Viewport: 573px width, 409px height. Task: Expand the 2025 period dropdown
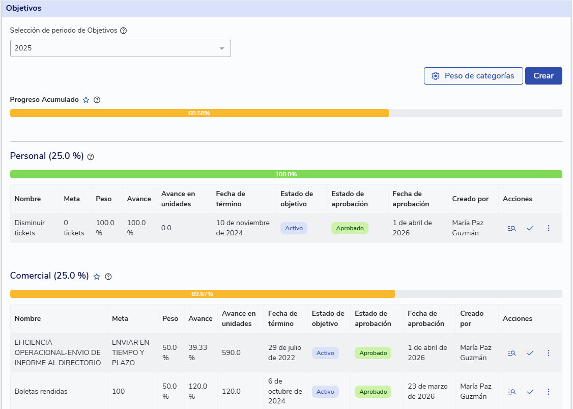pyautogui.click(x=120, y=48)
